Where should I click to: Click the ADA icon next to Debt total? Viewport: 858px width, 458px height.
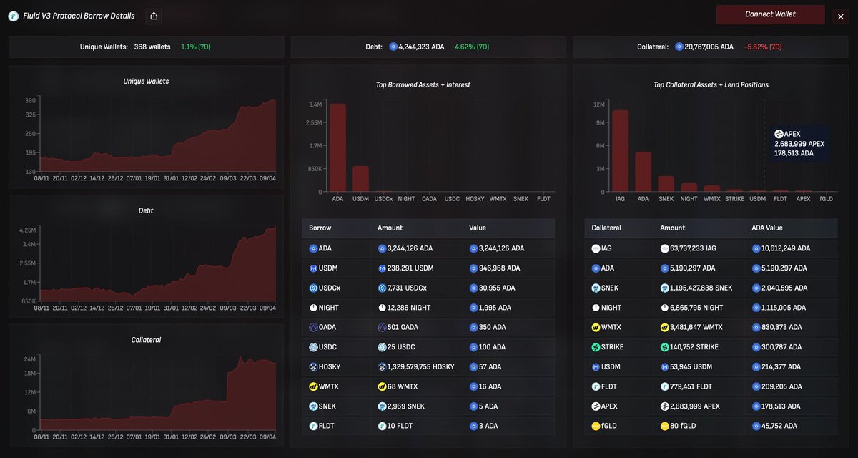[x=393, y=47]
